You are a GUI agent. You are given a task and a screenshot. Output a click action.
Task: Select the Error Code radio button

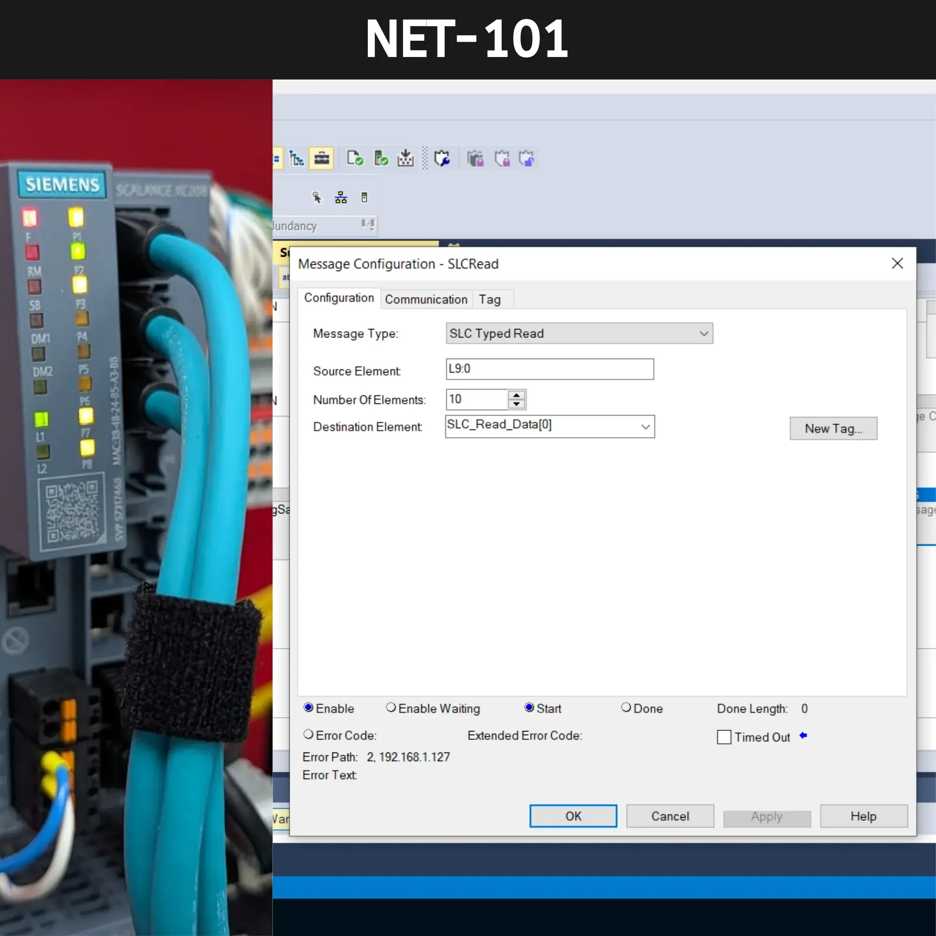308,734
